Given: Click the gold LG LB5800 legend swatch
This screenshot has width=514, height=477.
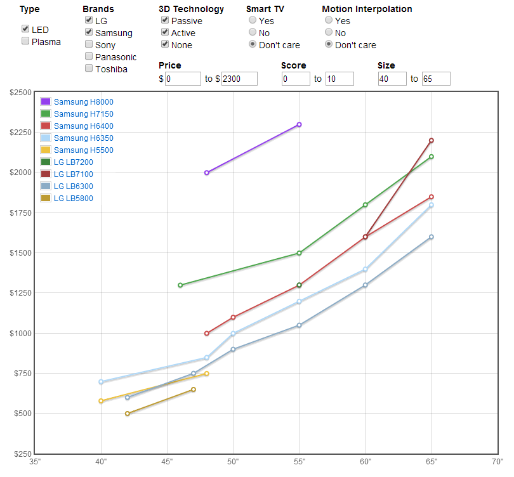Looking at the screenshot, I should [x=46, y=198].
